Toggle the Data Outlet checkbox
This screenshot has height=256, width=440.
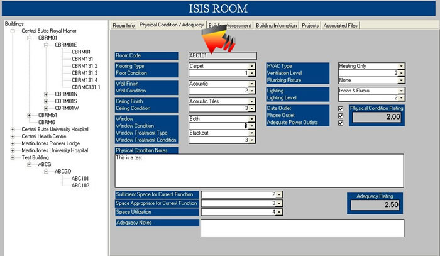click(x=341, y=109)
